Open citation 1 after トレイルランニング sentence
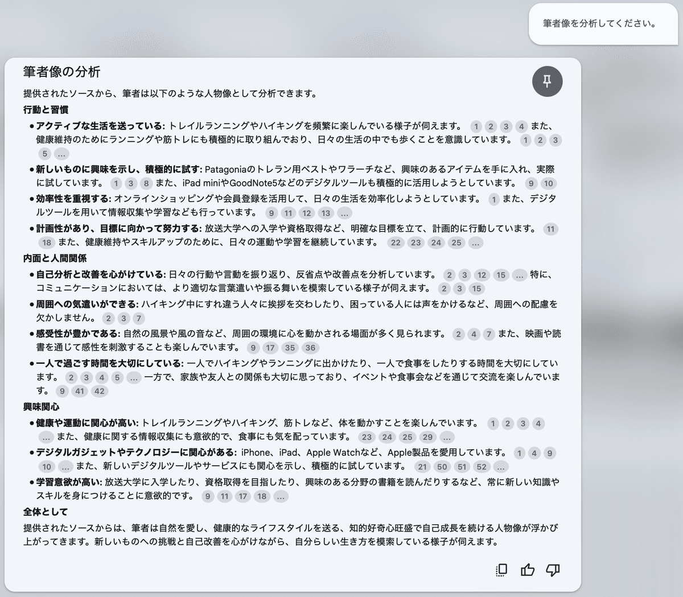This screenshot has width=683, height=597. click(476, 126)
